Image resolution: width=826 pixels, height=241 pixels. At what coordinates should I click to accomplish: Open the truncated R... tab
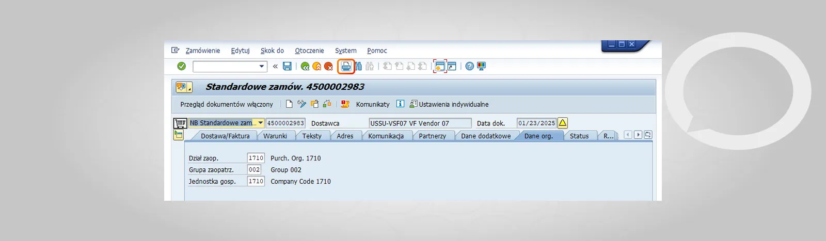(609, 136)
